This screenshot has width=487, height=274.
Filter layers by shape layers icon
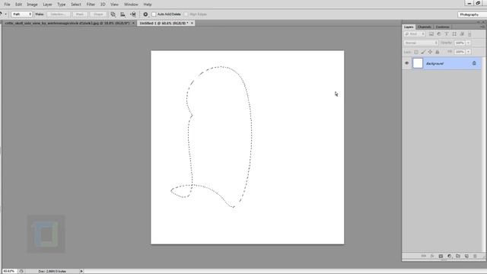pyautogui.click(x=454, y=33)
